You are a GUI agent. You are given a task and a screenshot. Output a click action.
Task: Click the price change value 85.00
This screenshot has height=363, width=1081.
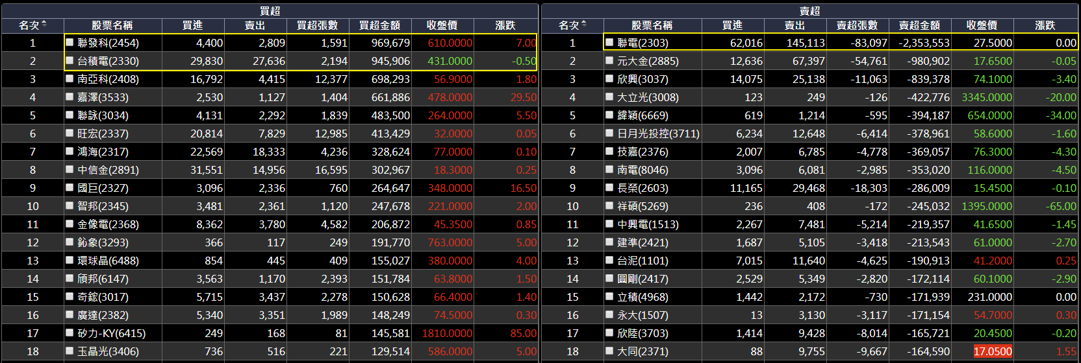click(524, 333)
